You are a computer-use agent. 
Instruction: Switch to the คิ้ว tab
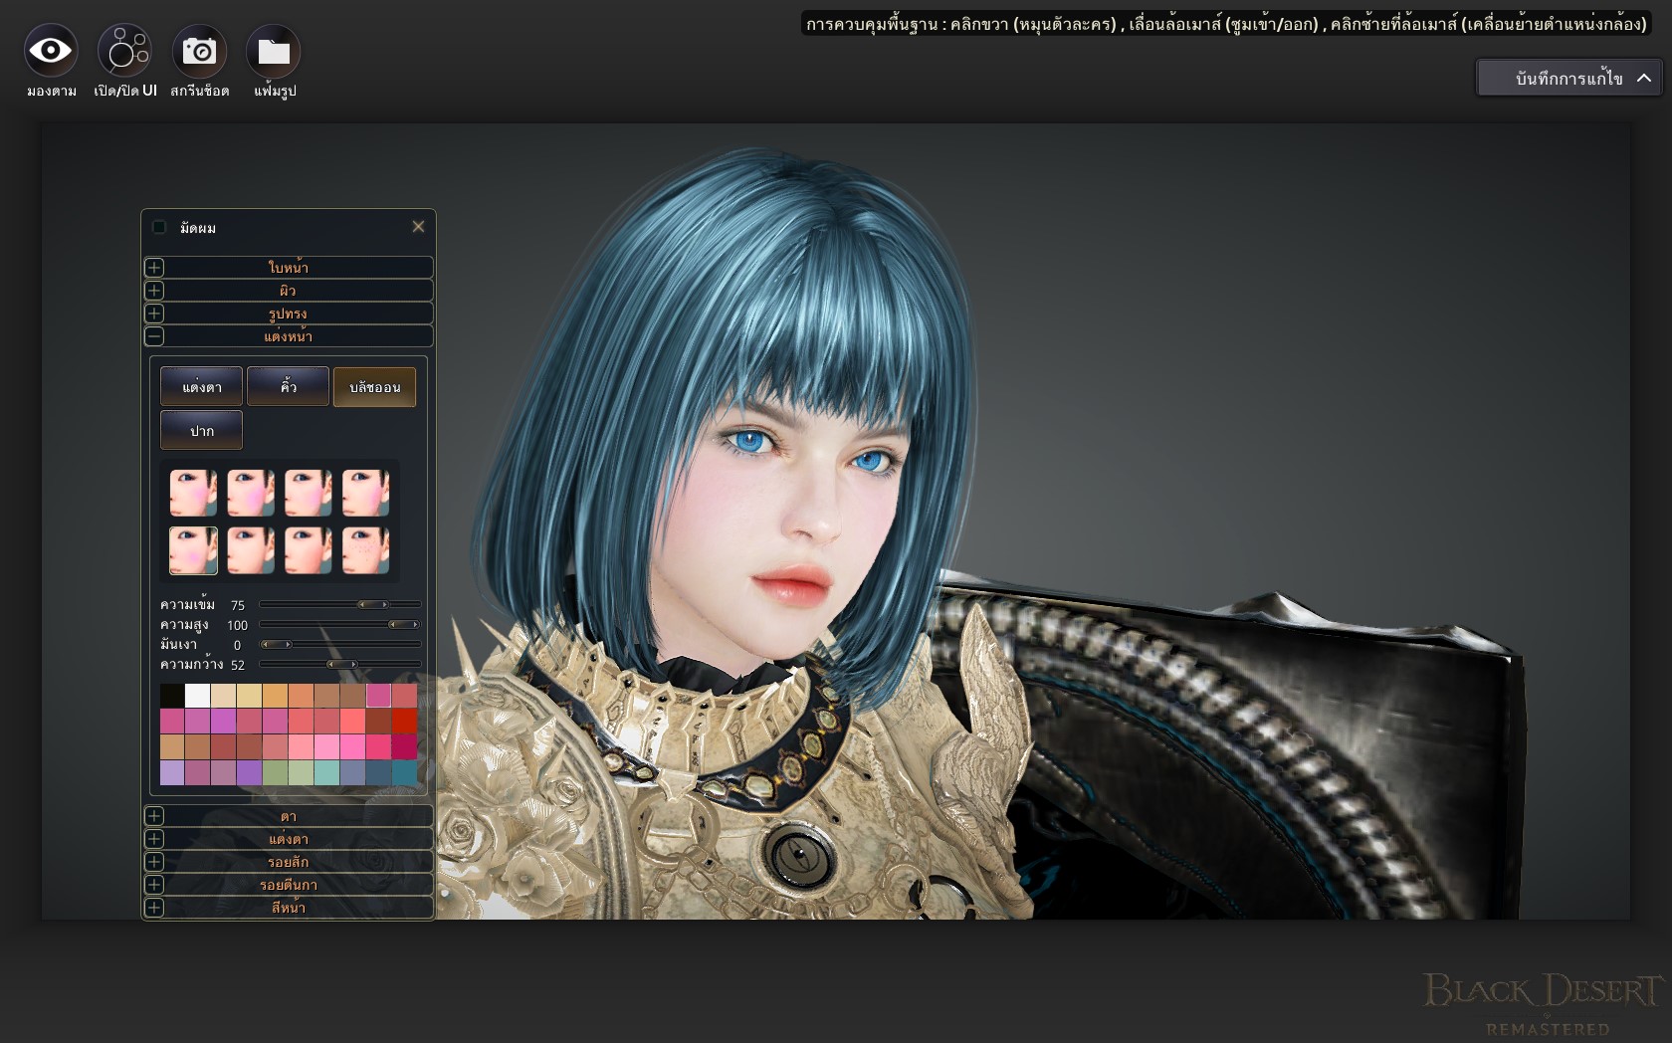coord(288,387)
